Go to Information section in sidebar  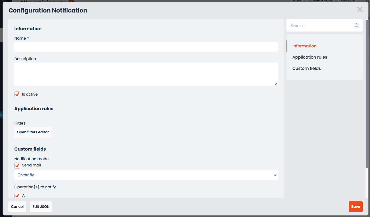click(304, 46)
